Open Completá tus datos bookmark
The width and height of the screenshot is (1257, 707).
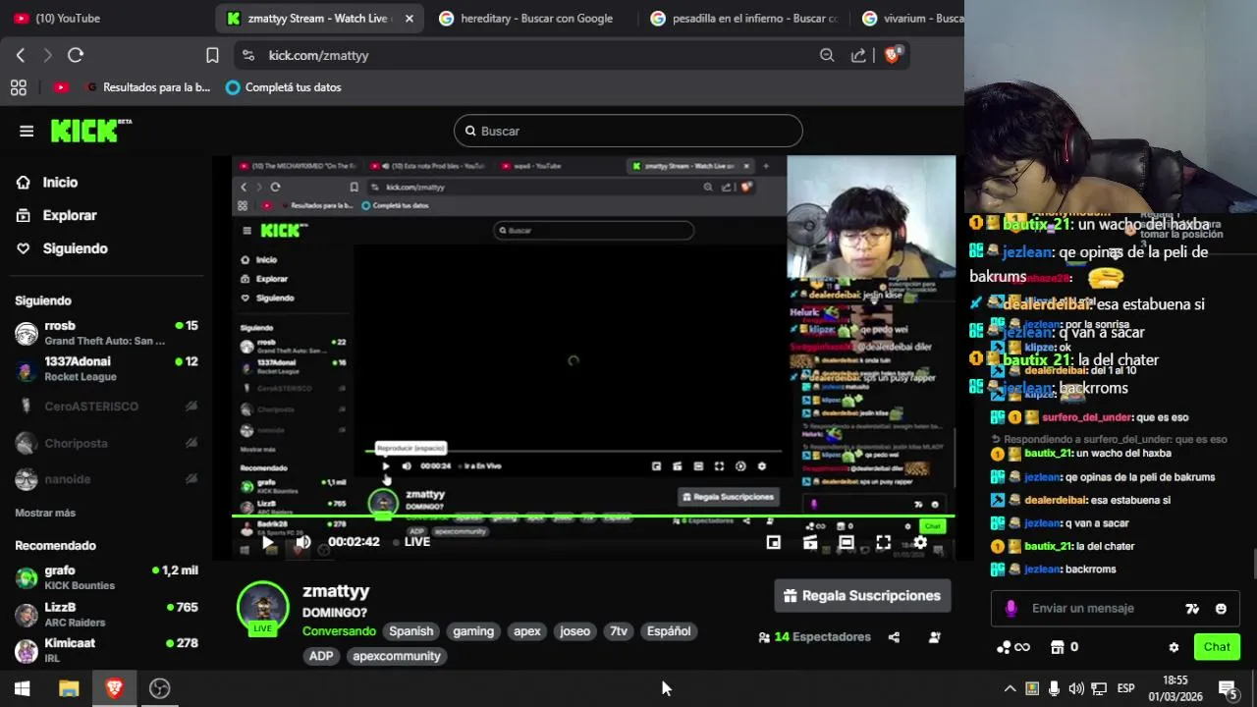(x=284, y=87)
